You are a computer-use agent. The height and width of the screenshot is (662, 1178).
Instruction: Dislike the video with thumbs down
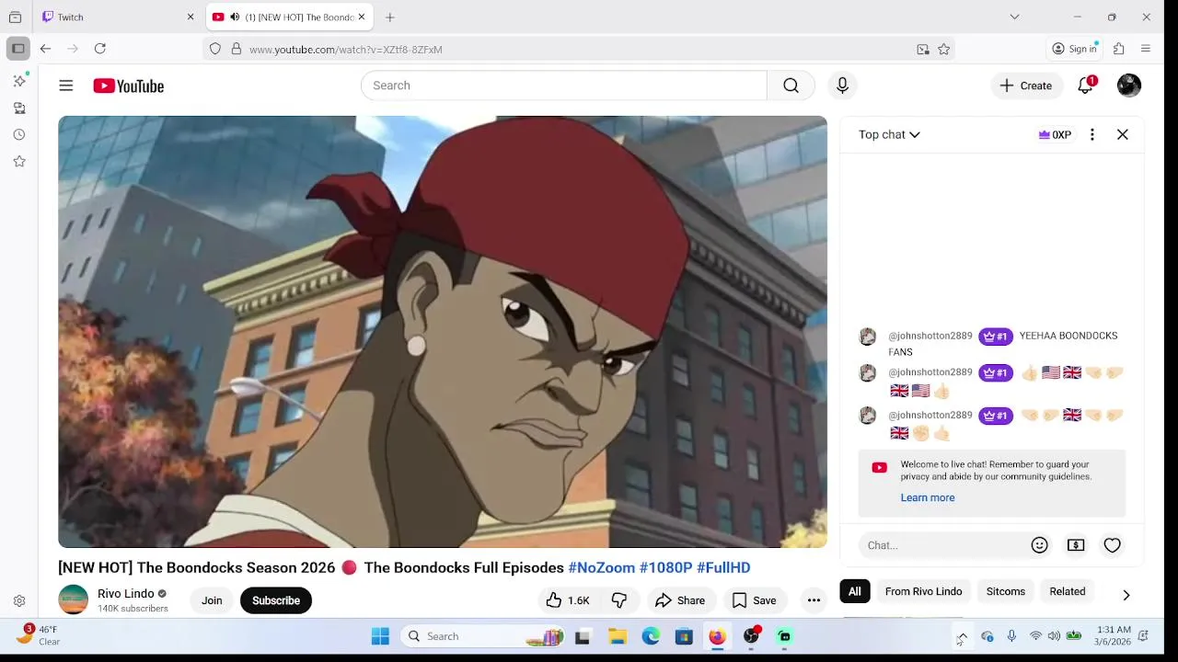click(619, 600)
